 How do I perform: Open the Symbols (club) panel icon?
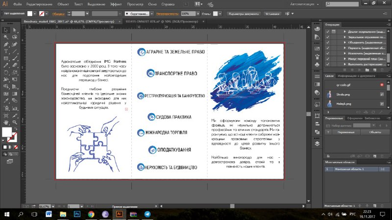click(317, 65)
